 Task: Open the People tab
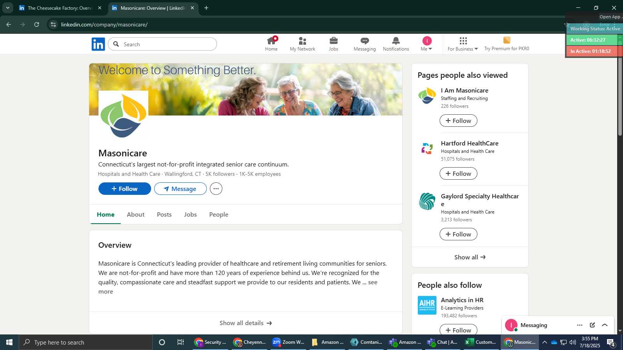pos(219,214)
